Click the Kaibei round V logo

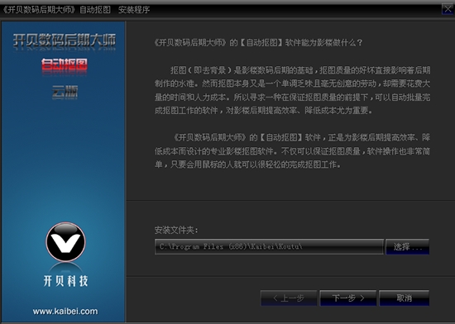click(65, 242)
